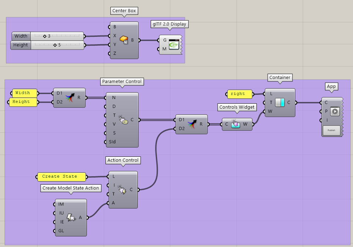Click the W output of Controls Widget
The width and height of the screenshot is (353, 247).
(246, 124)
